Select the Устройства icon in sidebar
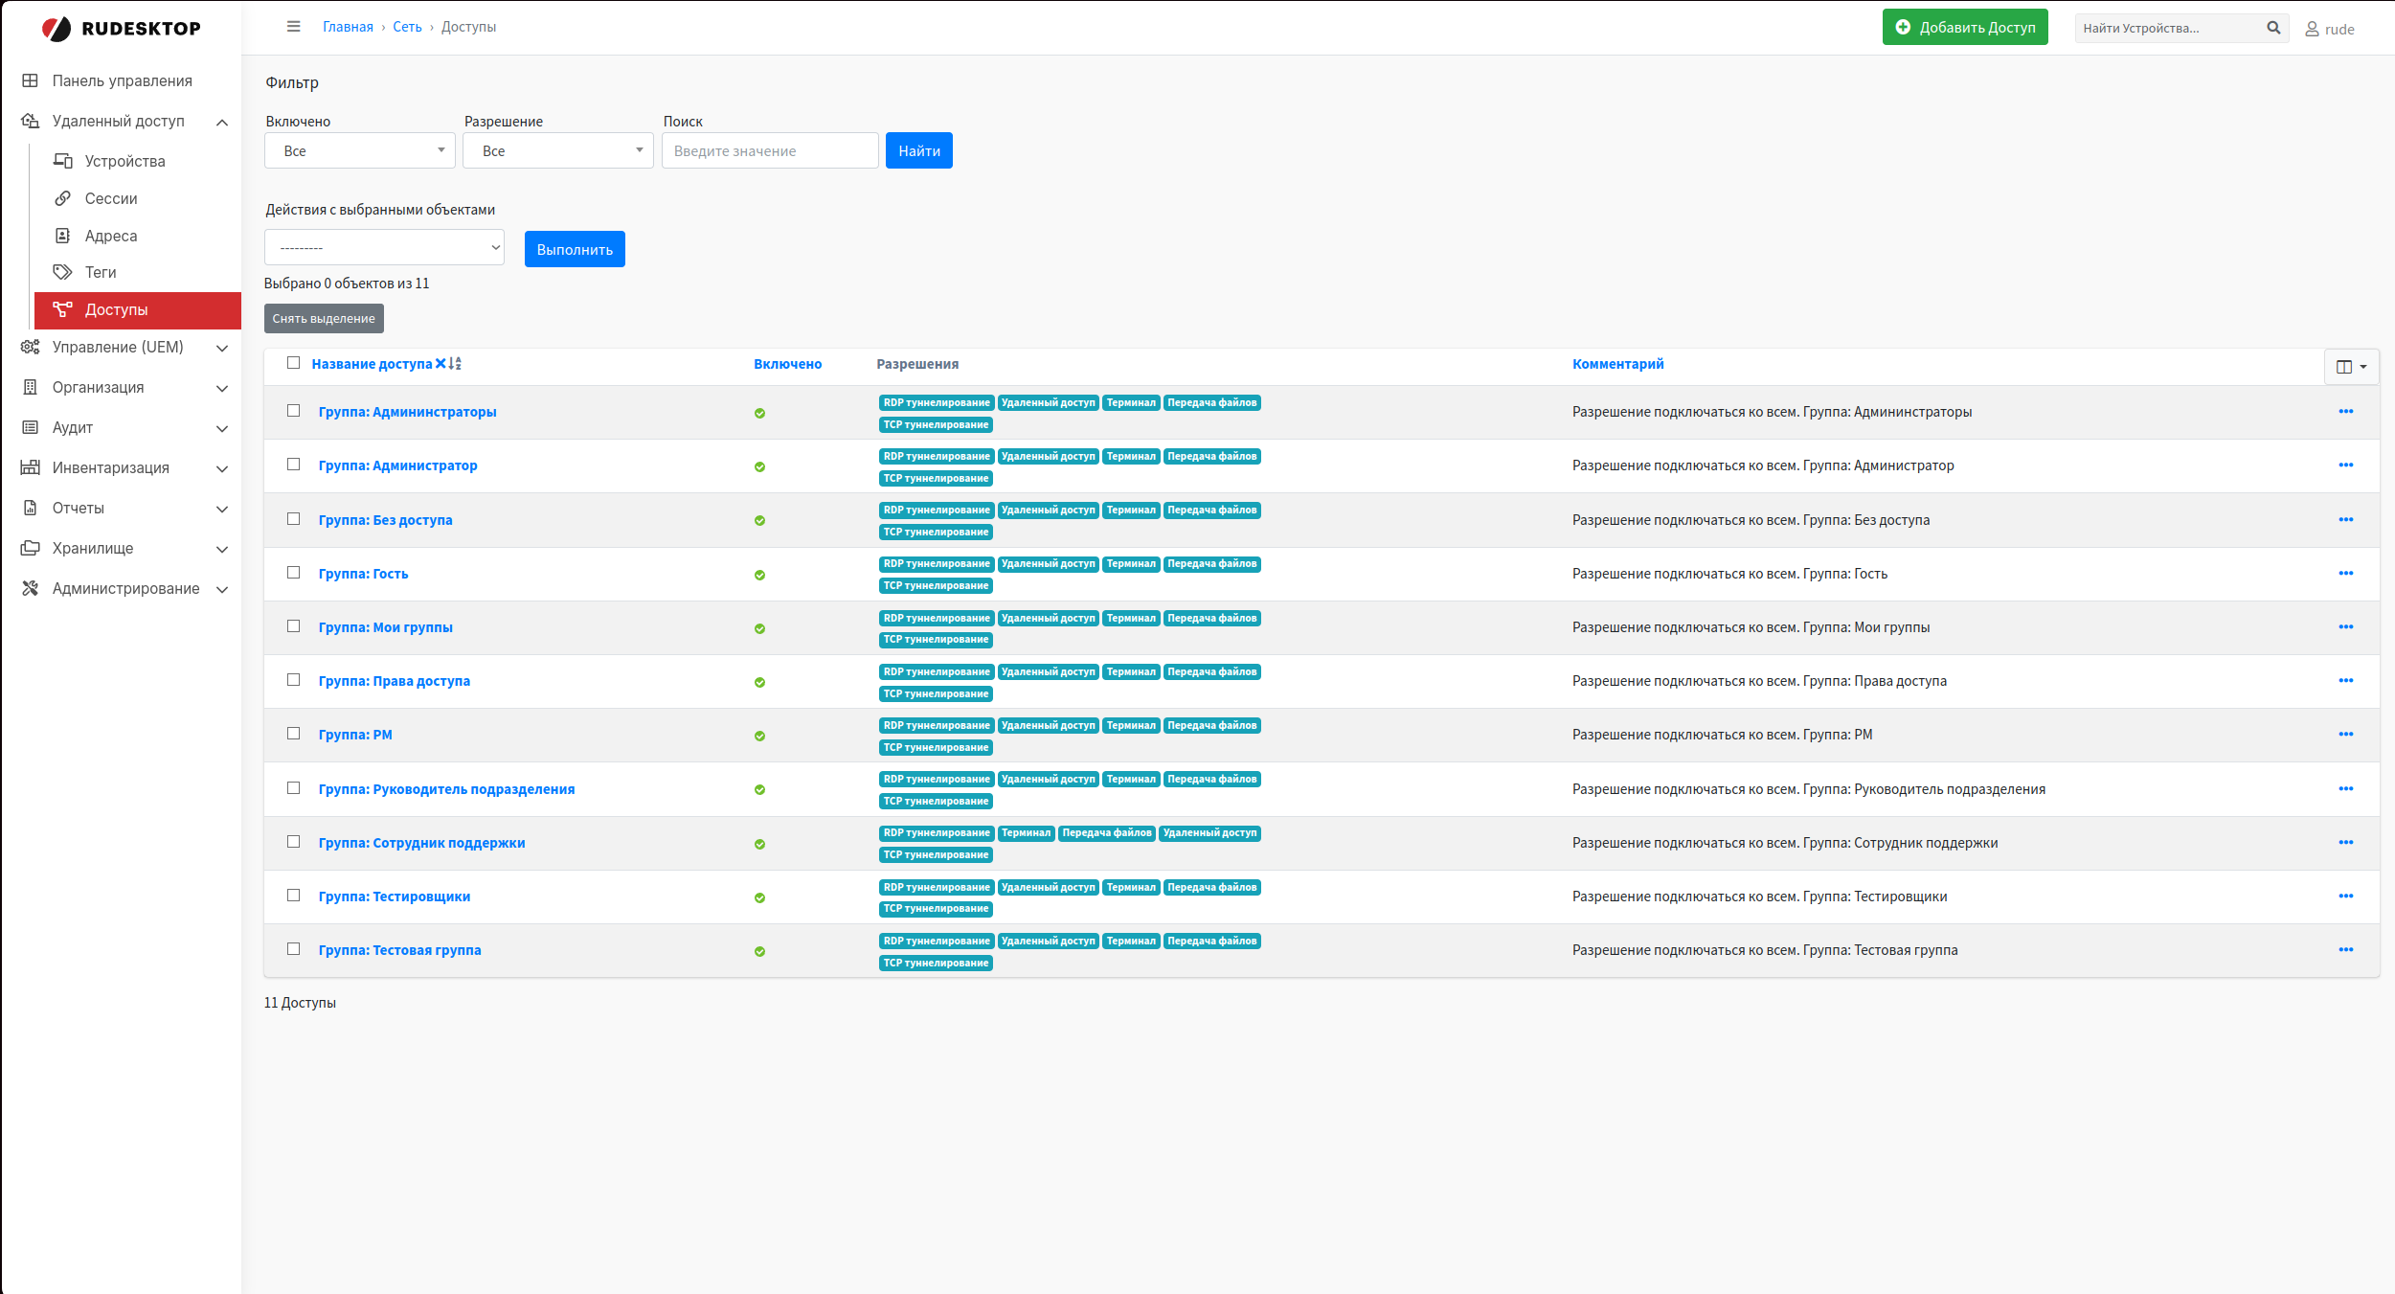The width and height of the screenshot is (2395, 1294). tap(63, 160)
